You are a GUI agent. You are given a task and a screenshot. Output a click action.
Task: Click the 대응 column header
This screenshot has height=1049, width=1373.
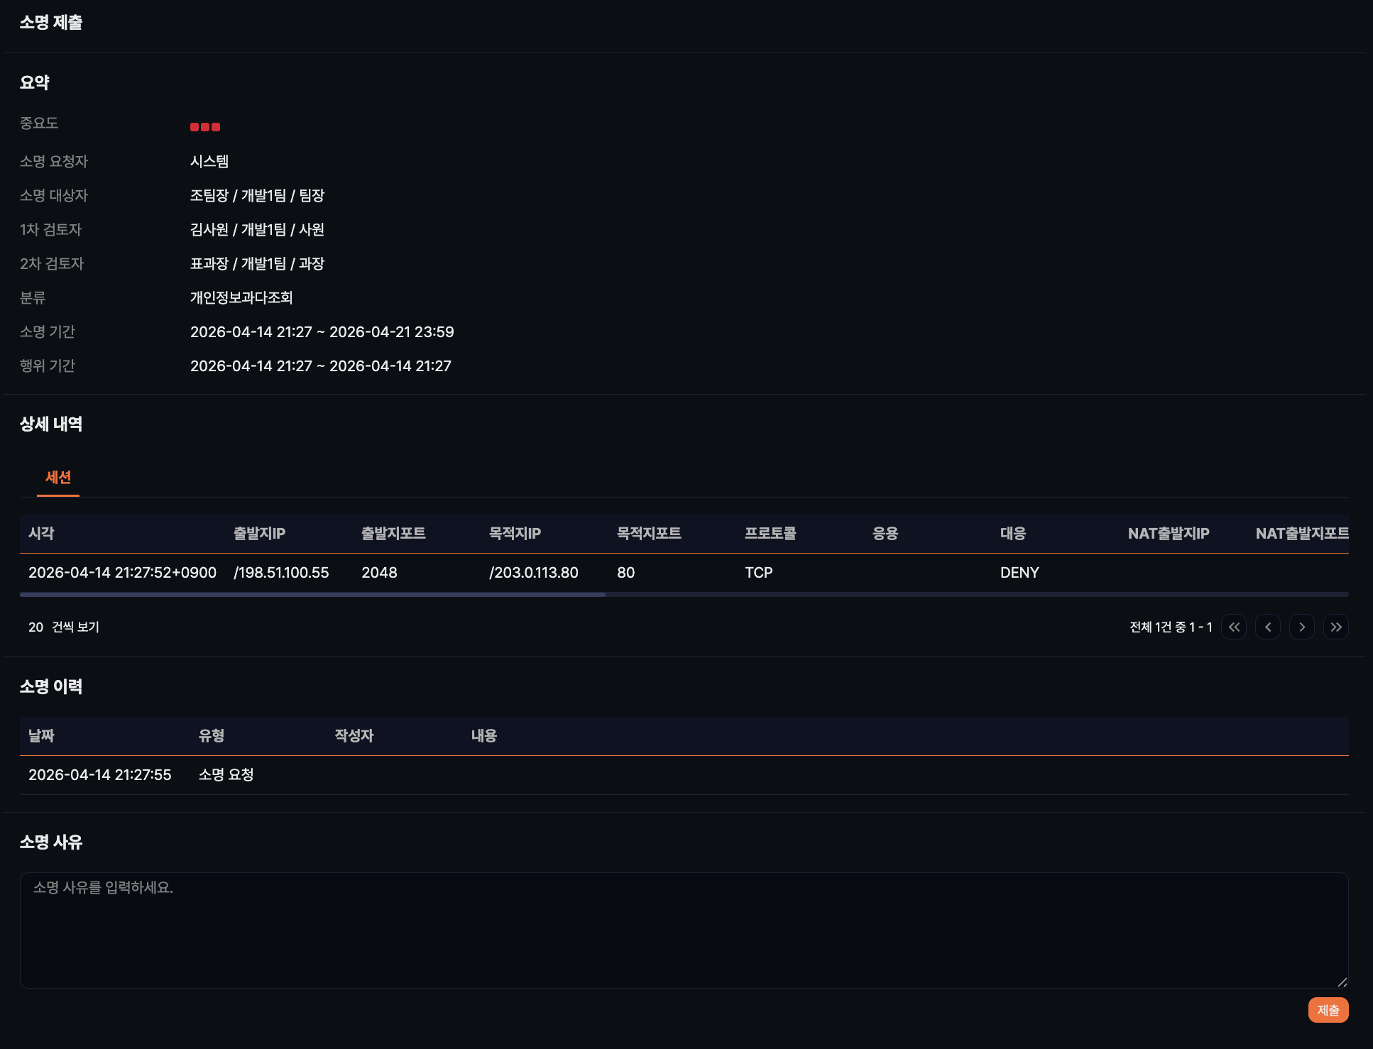[x=1013, y=534]
